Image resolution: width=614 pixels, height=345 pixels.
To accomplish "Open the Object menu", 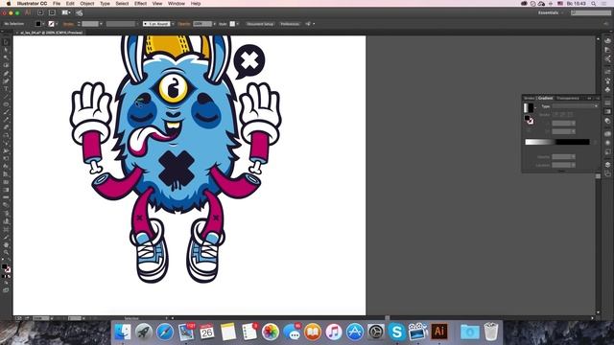I will coord(87,4).
